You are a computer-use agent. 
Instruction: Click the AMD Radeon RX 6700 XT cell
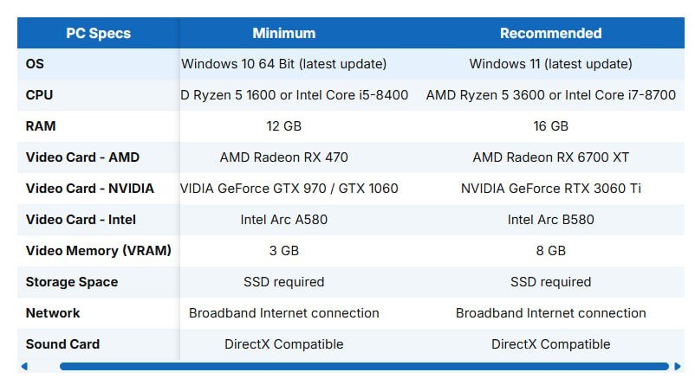coord(551,157)
